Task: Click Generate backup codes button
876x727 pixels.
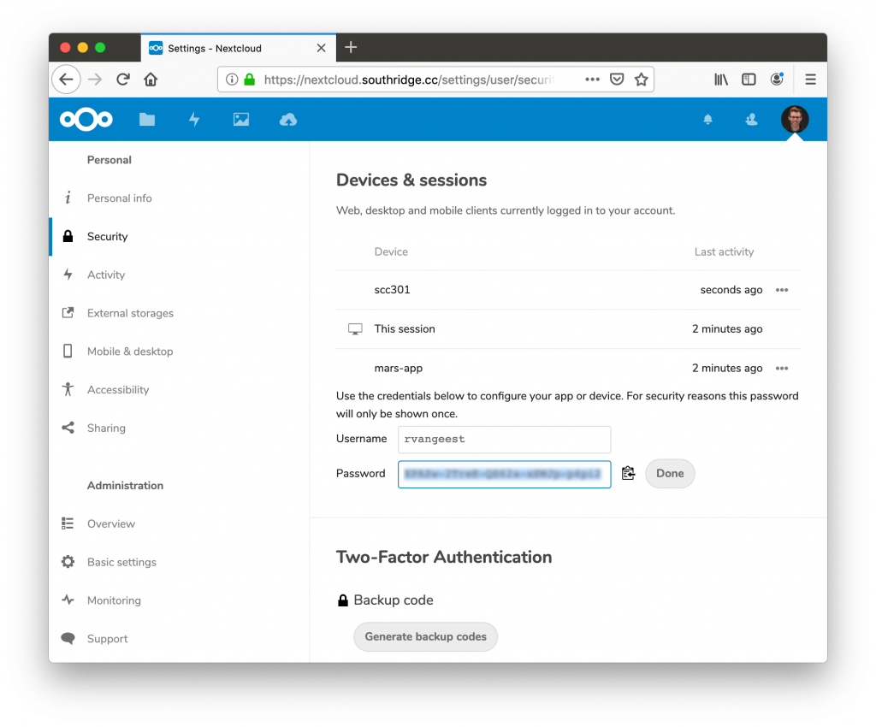Action: (x=425, y=637)
